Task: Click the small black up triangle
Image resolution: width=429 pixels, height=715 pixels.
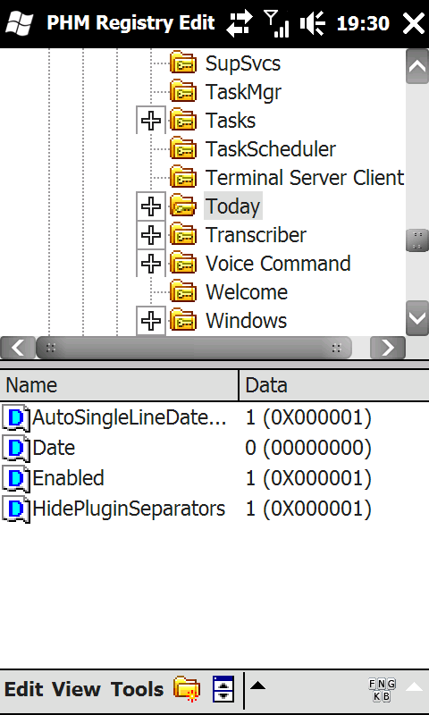Action: pos(257,686)
